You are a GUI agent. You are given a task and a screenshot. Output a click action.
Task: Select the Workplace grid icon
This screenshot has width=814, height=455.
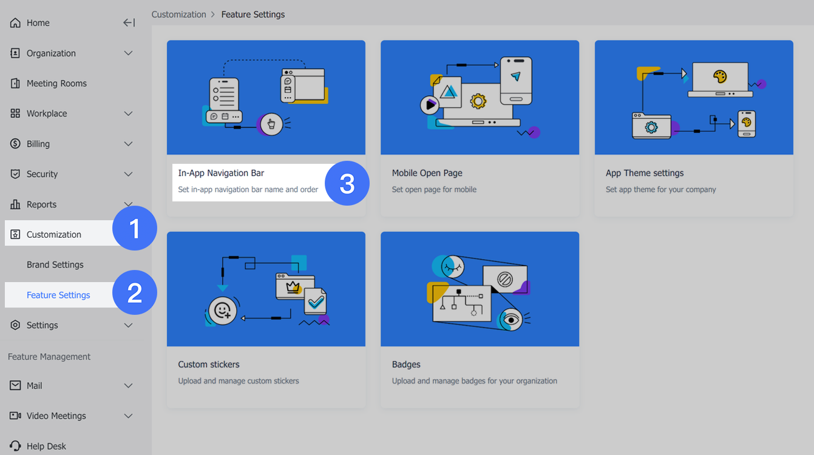click(14, 113)
